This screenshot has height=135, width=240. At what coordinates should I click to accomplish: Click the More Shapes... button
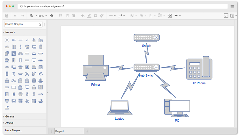14,130
